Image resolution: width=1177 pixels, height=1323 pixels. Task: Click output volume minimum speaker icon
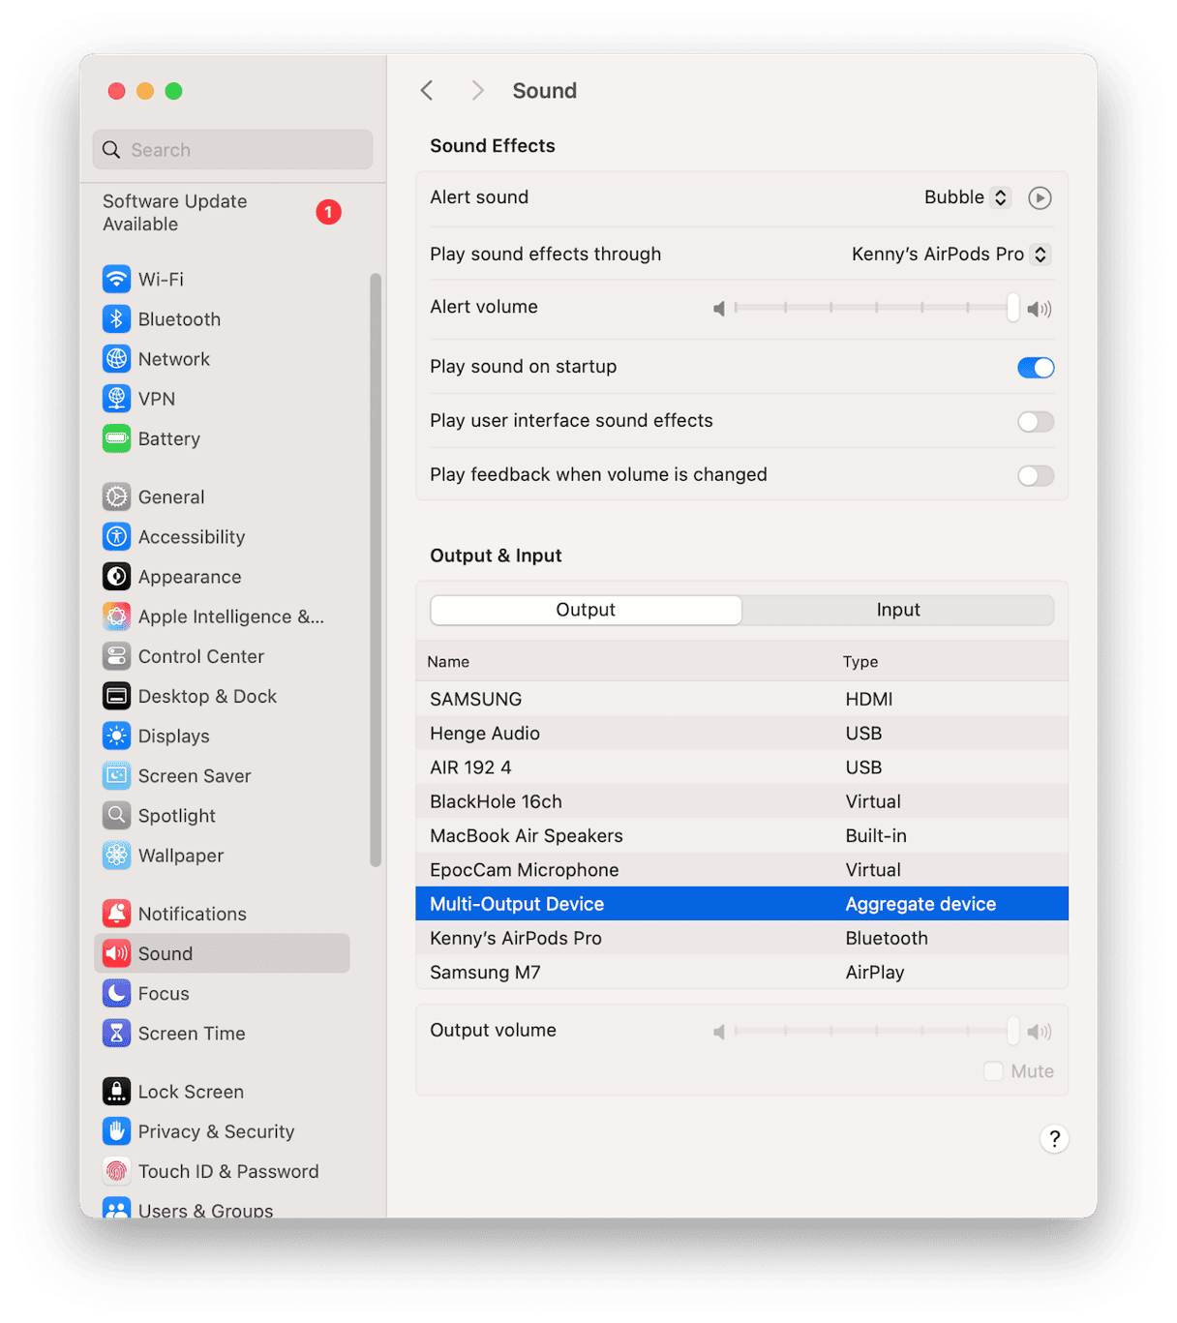(719, 1032)
